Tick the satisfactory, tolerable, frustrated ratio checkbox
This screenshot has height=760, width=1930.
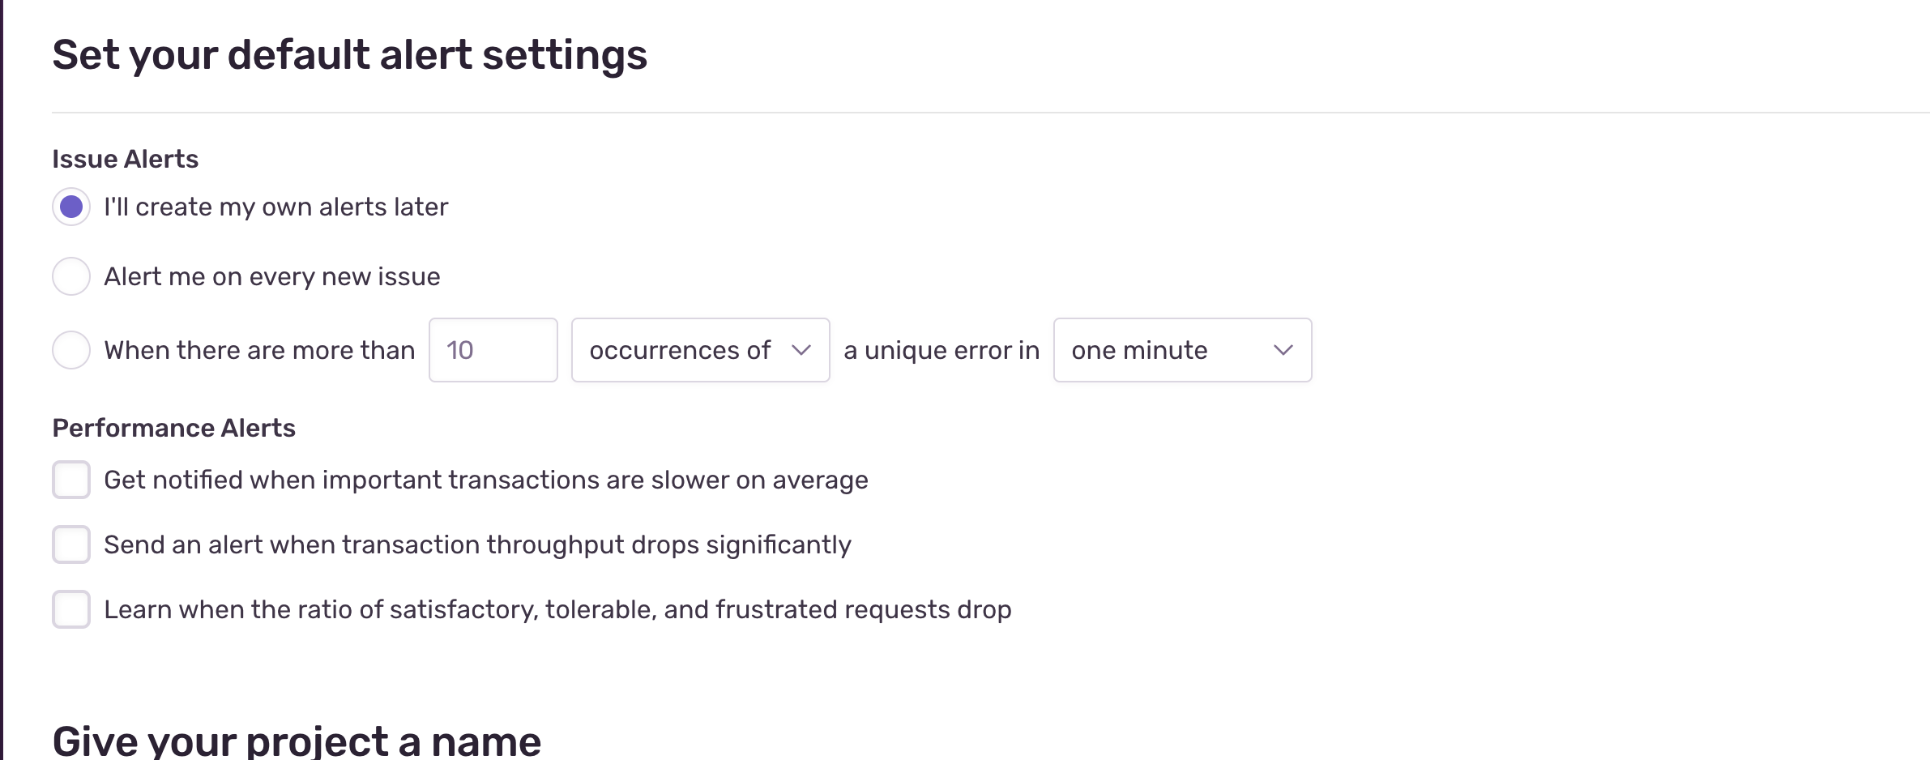[71, 609]
